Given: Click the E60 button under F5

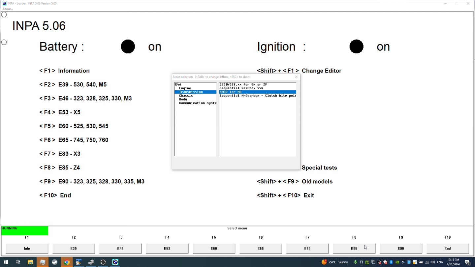Looking at the screenshot, I should [x=214, y=249].
